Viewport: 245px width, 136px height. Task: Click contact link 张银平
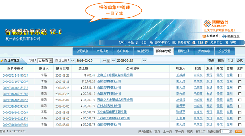pyautogui.click(x=181, y=112)
